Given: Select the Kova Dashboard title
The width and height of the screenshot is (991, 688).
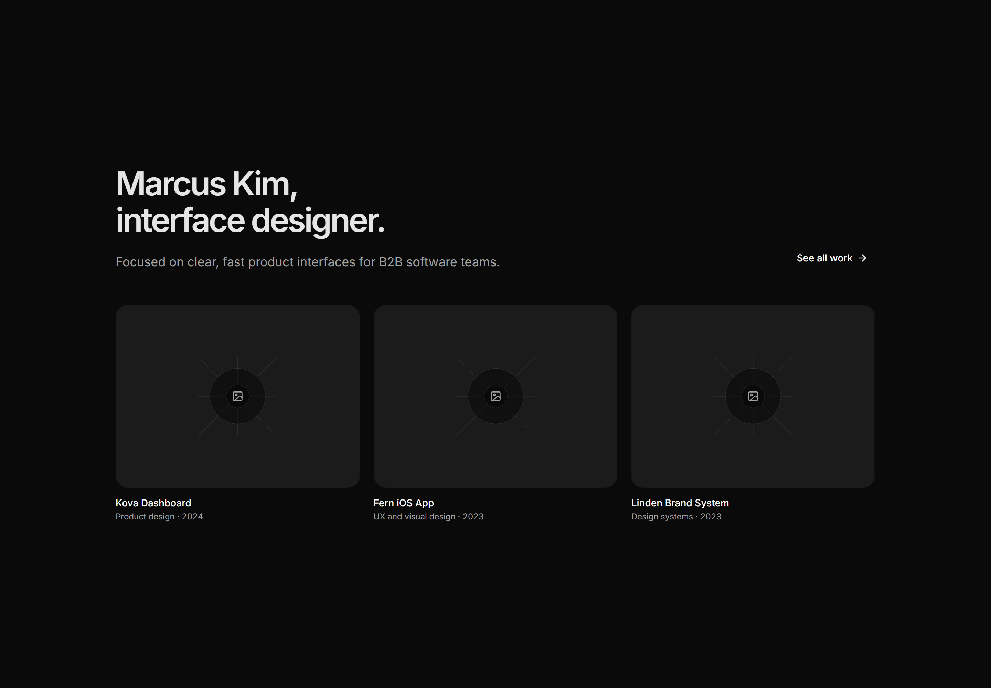Looking at the screenshot, I should [x=153, y=503].
